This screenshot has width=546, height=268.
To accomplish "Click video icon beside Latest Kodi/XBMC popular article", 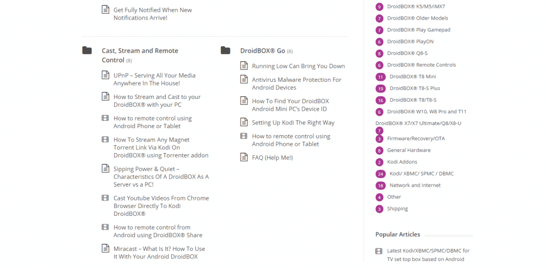I will (379, 250).
